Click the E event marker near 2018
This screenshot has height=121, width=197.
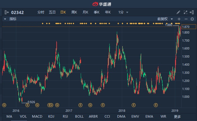[134, 105]
